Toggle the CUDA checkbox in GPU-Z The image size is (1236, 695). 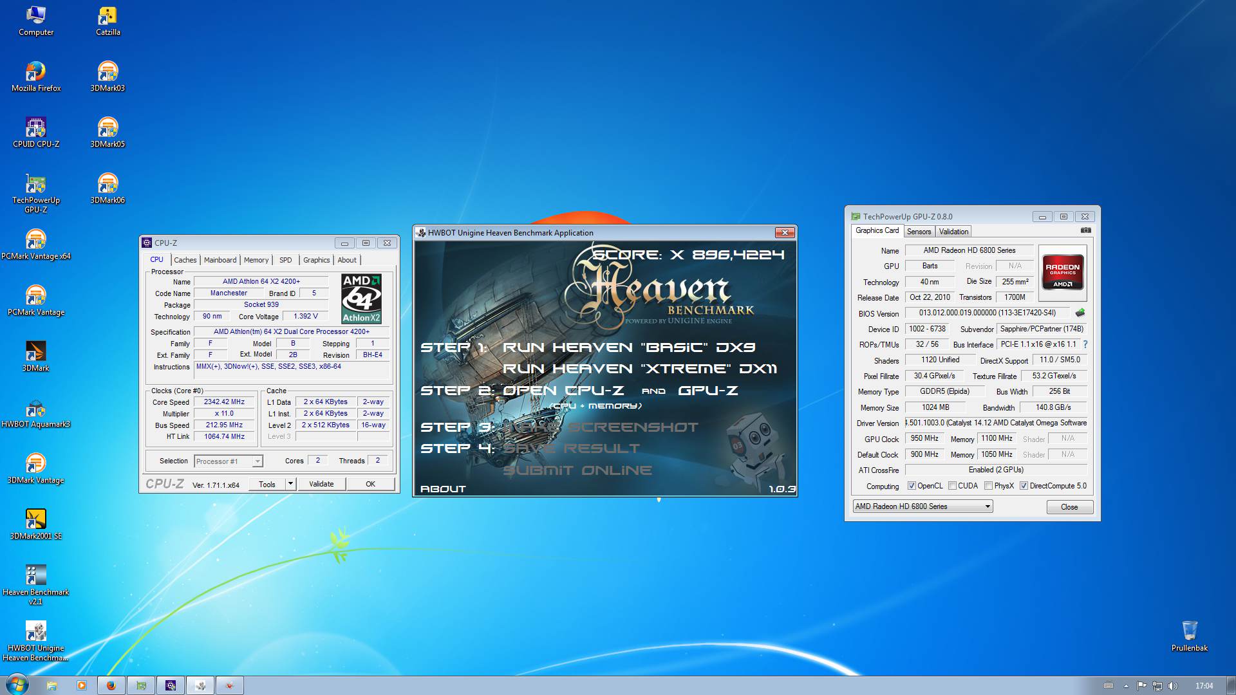[x=952, y=486]
